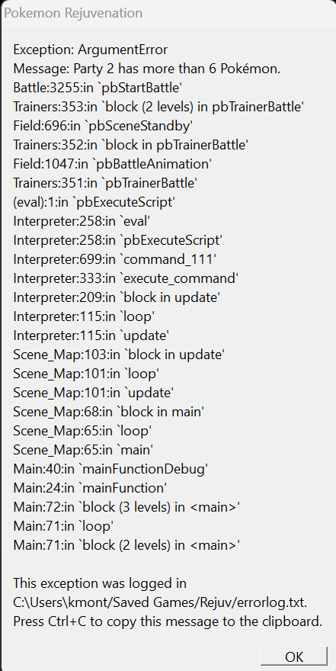Viewport: 336px width, 671px height.
Task: Click the Battle:3255 pbStartBattle line
Action: click(x=98, y=88)
